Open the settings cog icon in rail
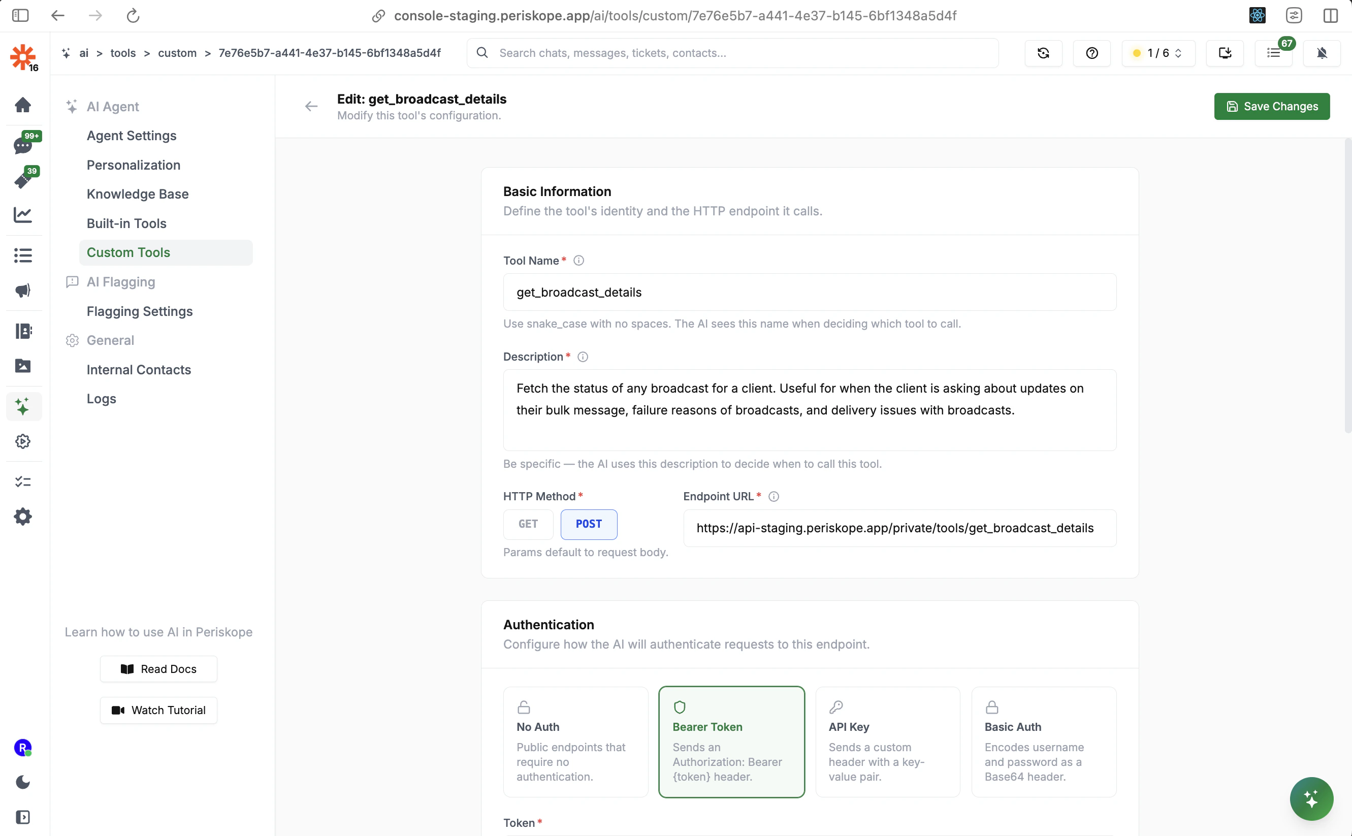Image resolution: width=1352 pixels, height=836 pixels. click(x=23, y=517)
